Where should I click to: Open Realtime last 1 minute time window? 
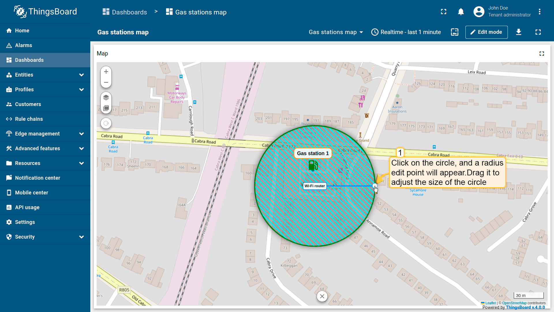pos(406,32)
